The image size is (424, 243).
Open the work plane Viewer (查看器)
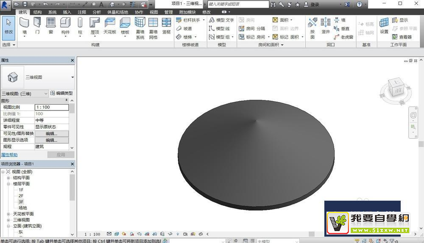click(x=402, y=37)
